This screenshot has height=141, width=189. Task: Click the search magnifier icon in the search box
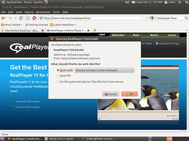(x=186, y=18)
